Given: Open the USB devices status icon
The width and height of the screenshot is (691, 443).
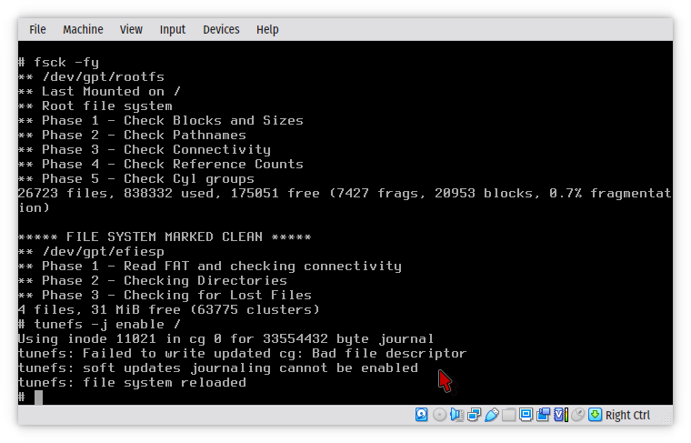Looking at the screenshot, I should pyautogui.click(x=491, y=415).
